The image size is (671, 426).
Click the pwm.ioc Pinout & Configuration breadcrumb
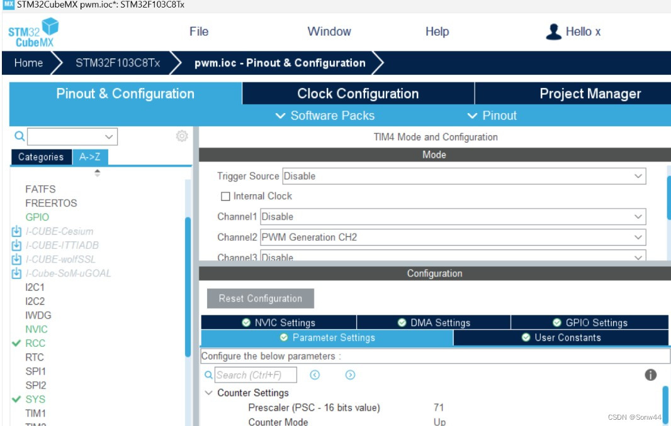coord(280,63)
